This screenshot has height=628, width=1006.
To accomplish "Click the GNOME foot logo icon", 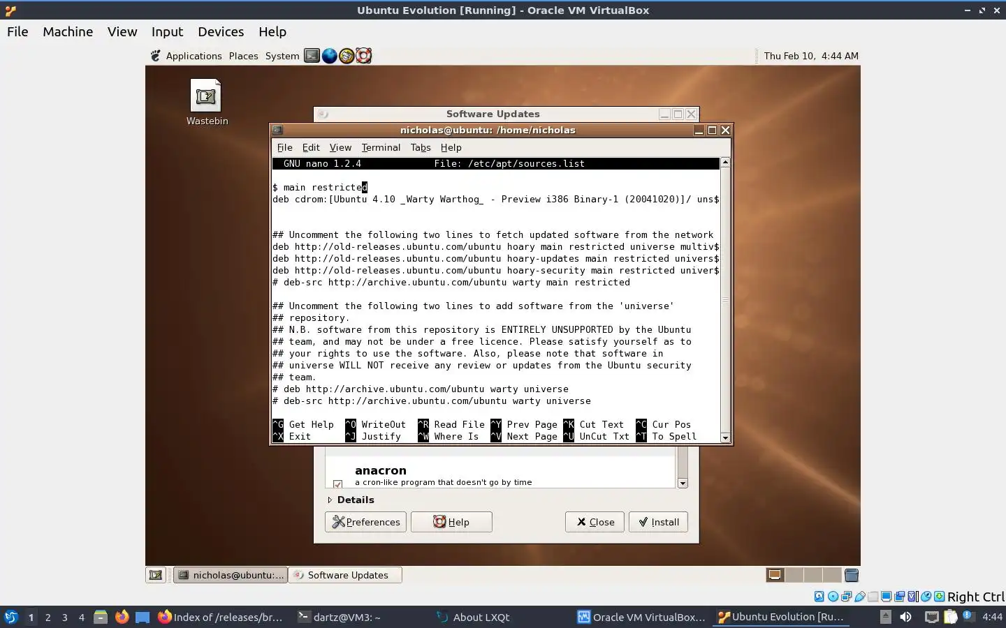I will coord(155,56).
